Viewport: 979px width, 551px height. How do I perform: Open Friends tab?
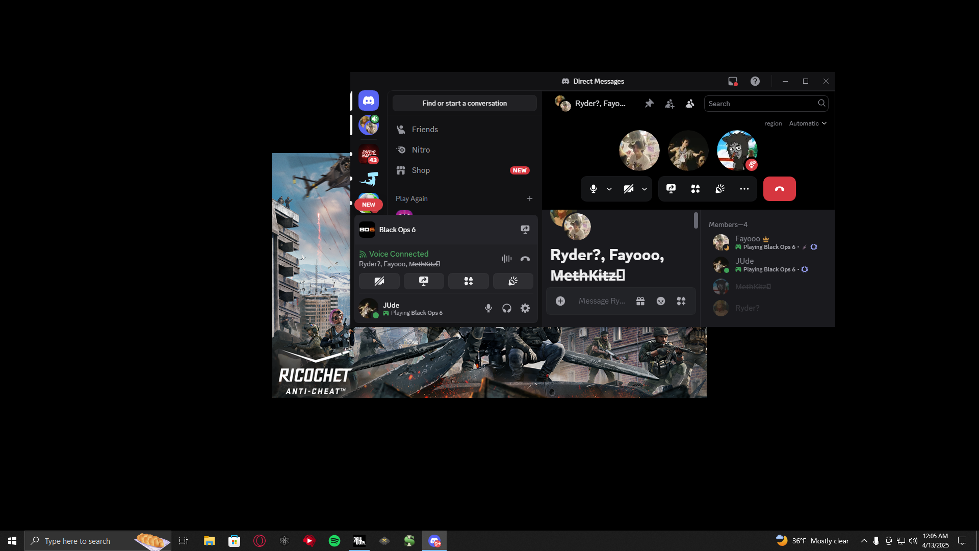pyautogui.click(x=465, y=130)
